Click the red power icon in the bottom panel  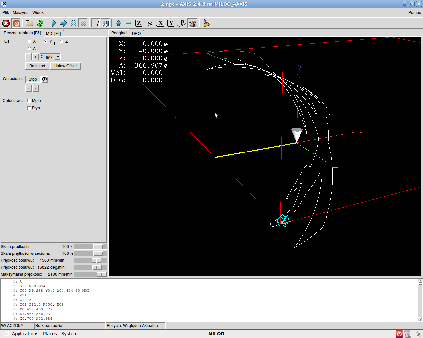coord(399,334)
